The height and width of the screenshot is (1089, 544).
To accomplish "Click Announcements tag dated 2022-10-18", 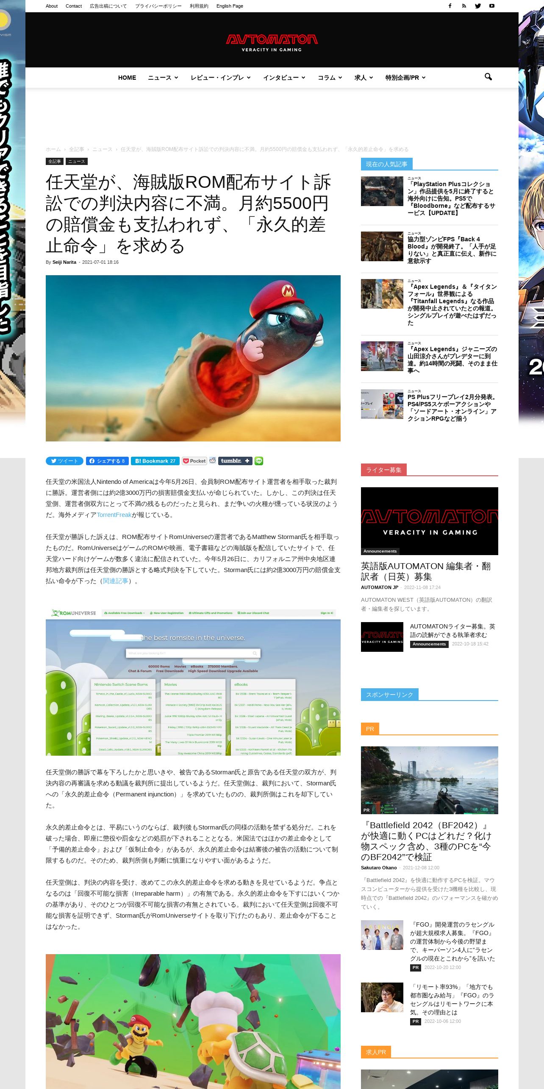I will point(429,644).
